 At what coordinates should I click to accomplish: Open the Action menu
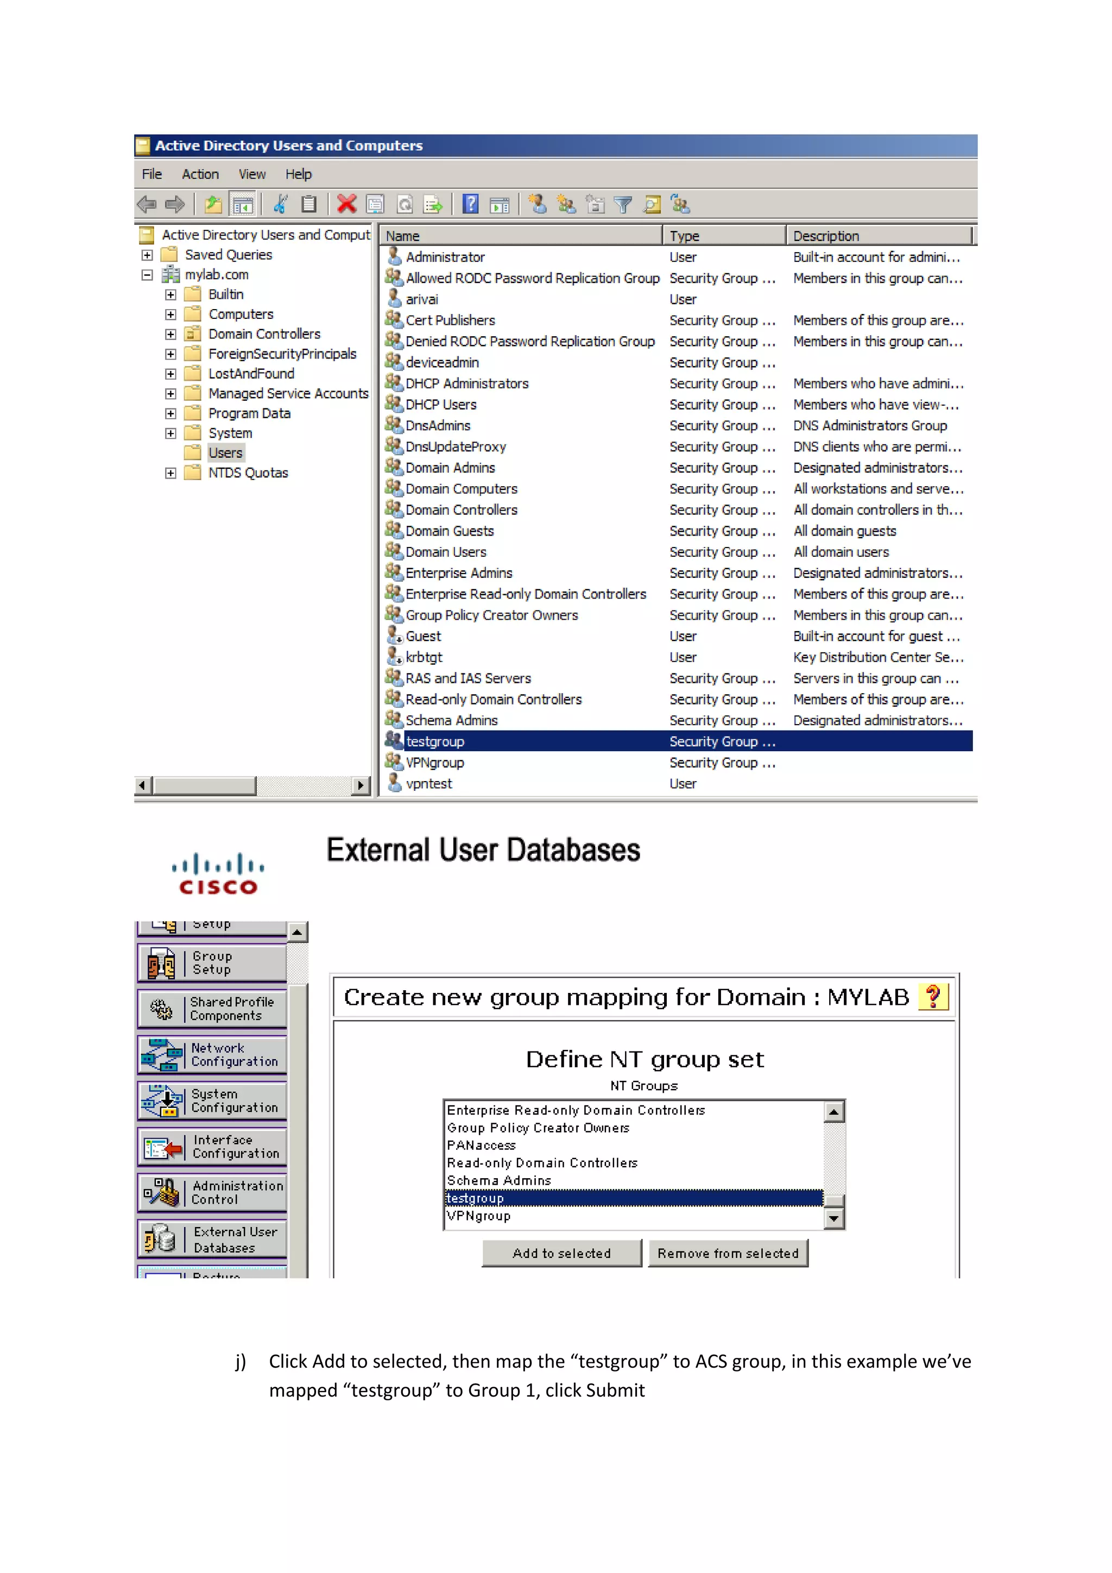click(x=200, y=175)
